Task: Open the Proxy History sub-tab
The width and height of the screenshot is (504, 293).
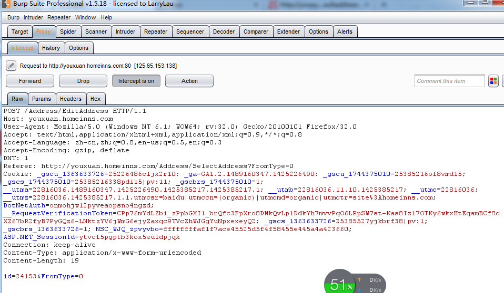Action: tap(51, 48)
